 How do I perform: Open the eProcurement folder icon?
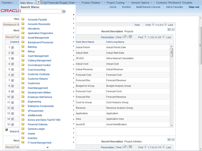23,110
